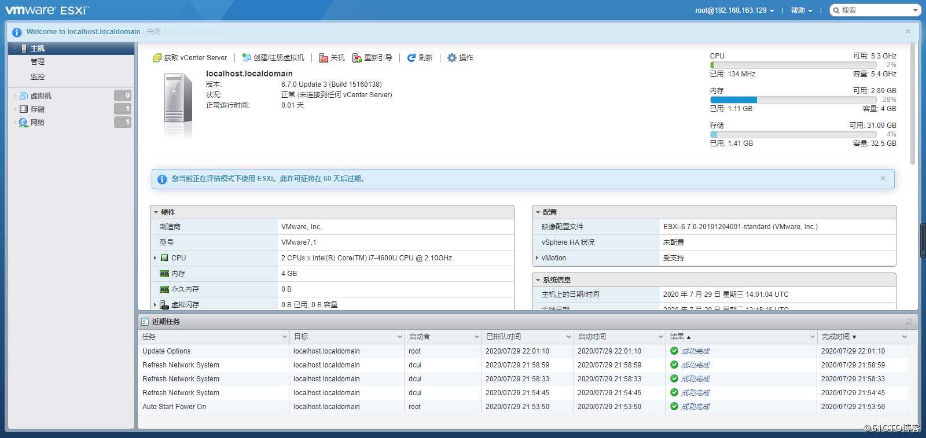Viewport: 926px width, 438px height.
Task: Open the root@192.168.163.129 user dropdown
Action: (734, 10)
